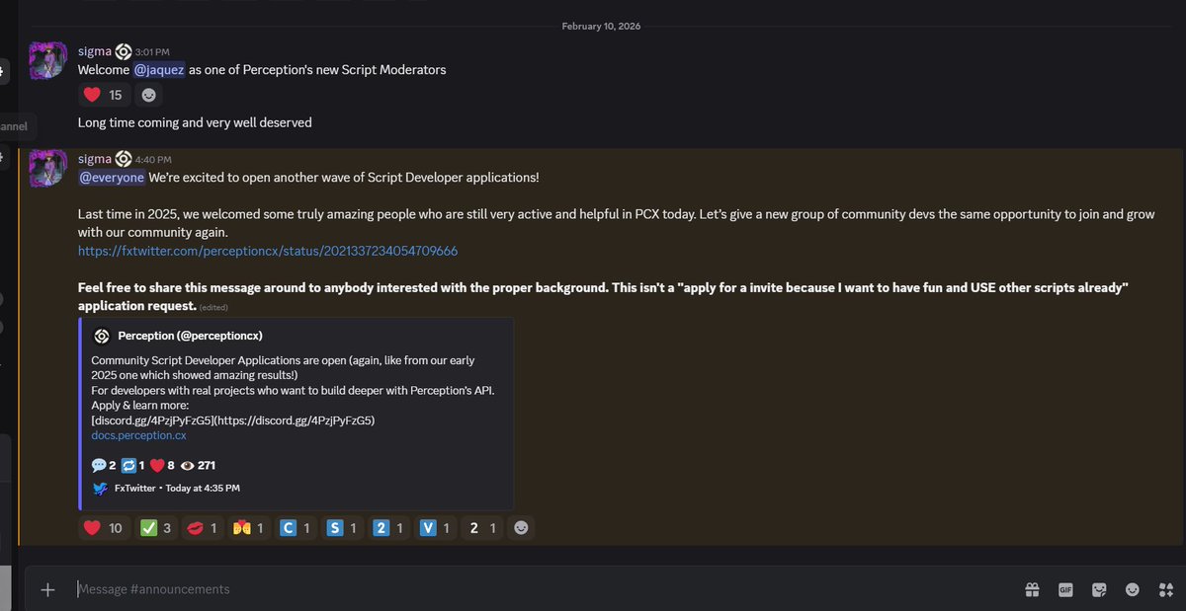This screenshot has height=611, width=1186.
Task: Open the docs.perception.cx link
Action: pyautogui.click(x=138, y=434)
